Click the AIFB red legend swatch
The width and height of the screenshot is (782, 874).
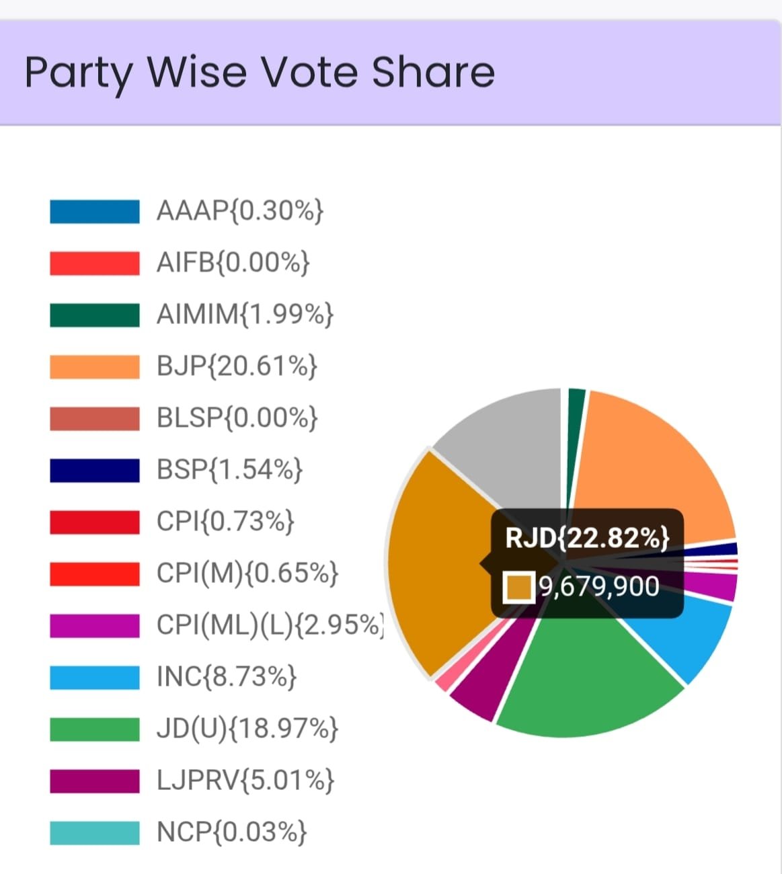pyautogui.click(x=95, y=263)
